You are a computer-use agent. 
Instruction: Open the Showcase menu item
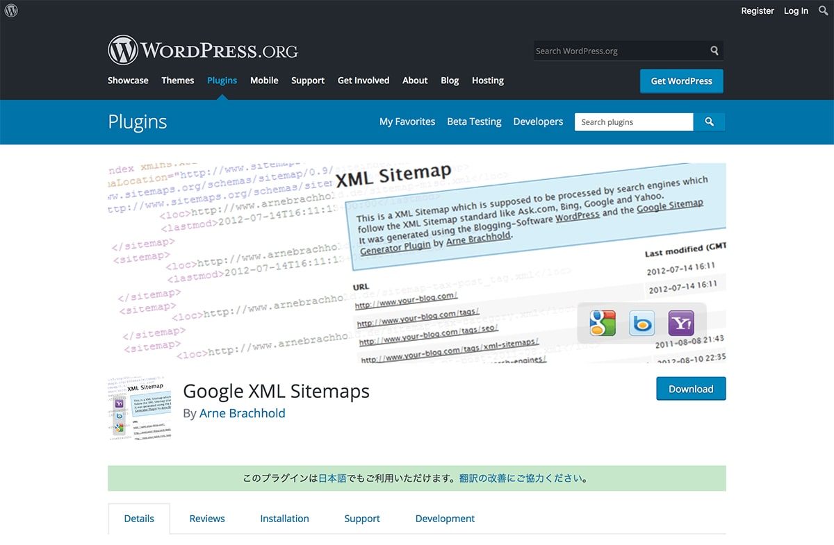click(128, 81)
